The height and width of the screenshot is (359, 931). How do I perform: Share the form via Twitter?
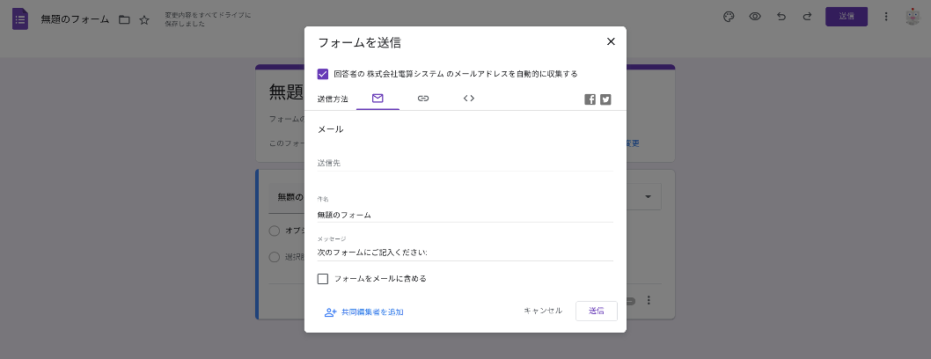[x=605, y=99]
